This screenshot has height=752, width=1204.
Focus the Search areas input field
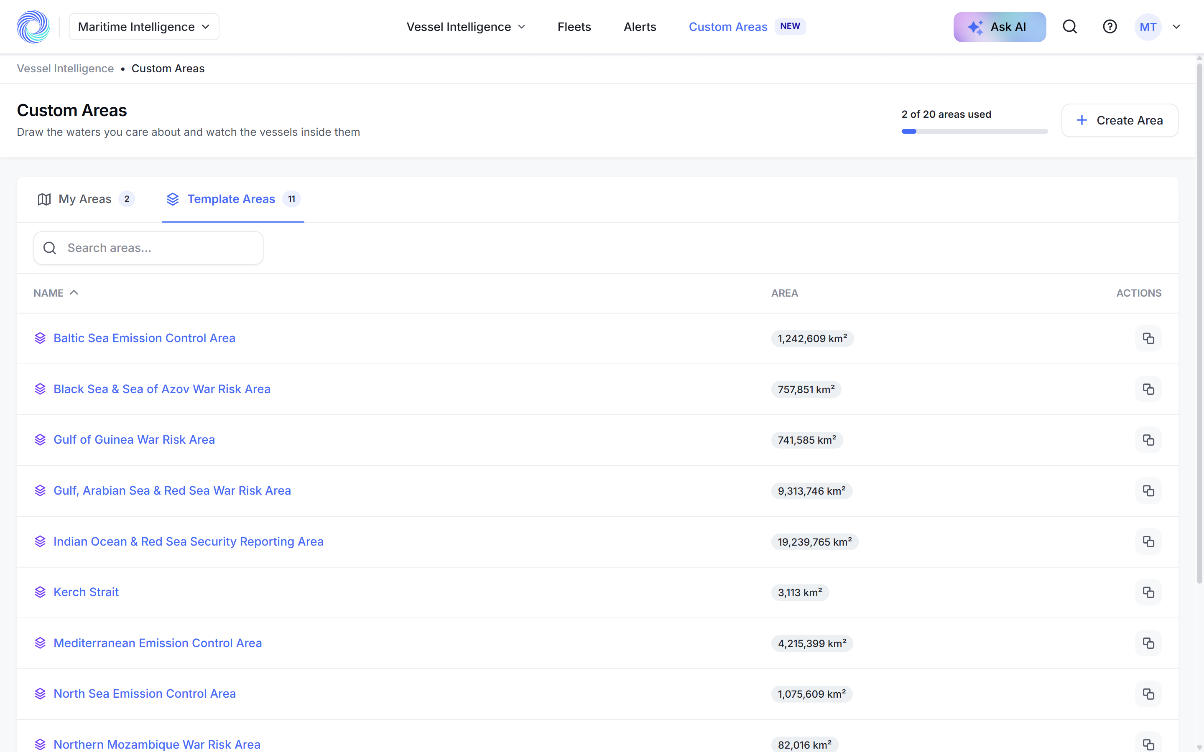148,248
